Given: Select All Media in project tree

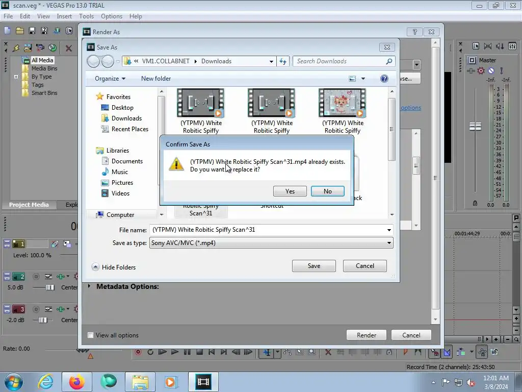Looking at the screenshot, I should click(42, 60).
